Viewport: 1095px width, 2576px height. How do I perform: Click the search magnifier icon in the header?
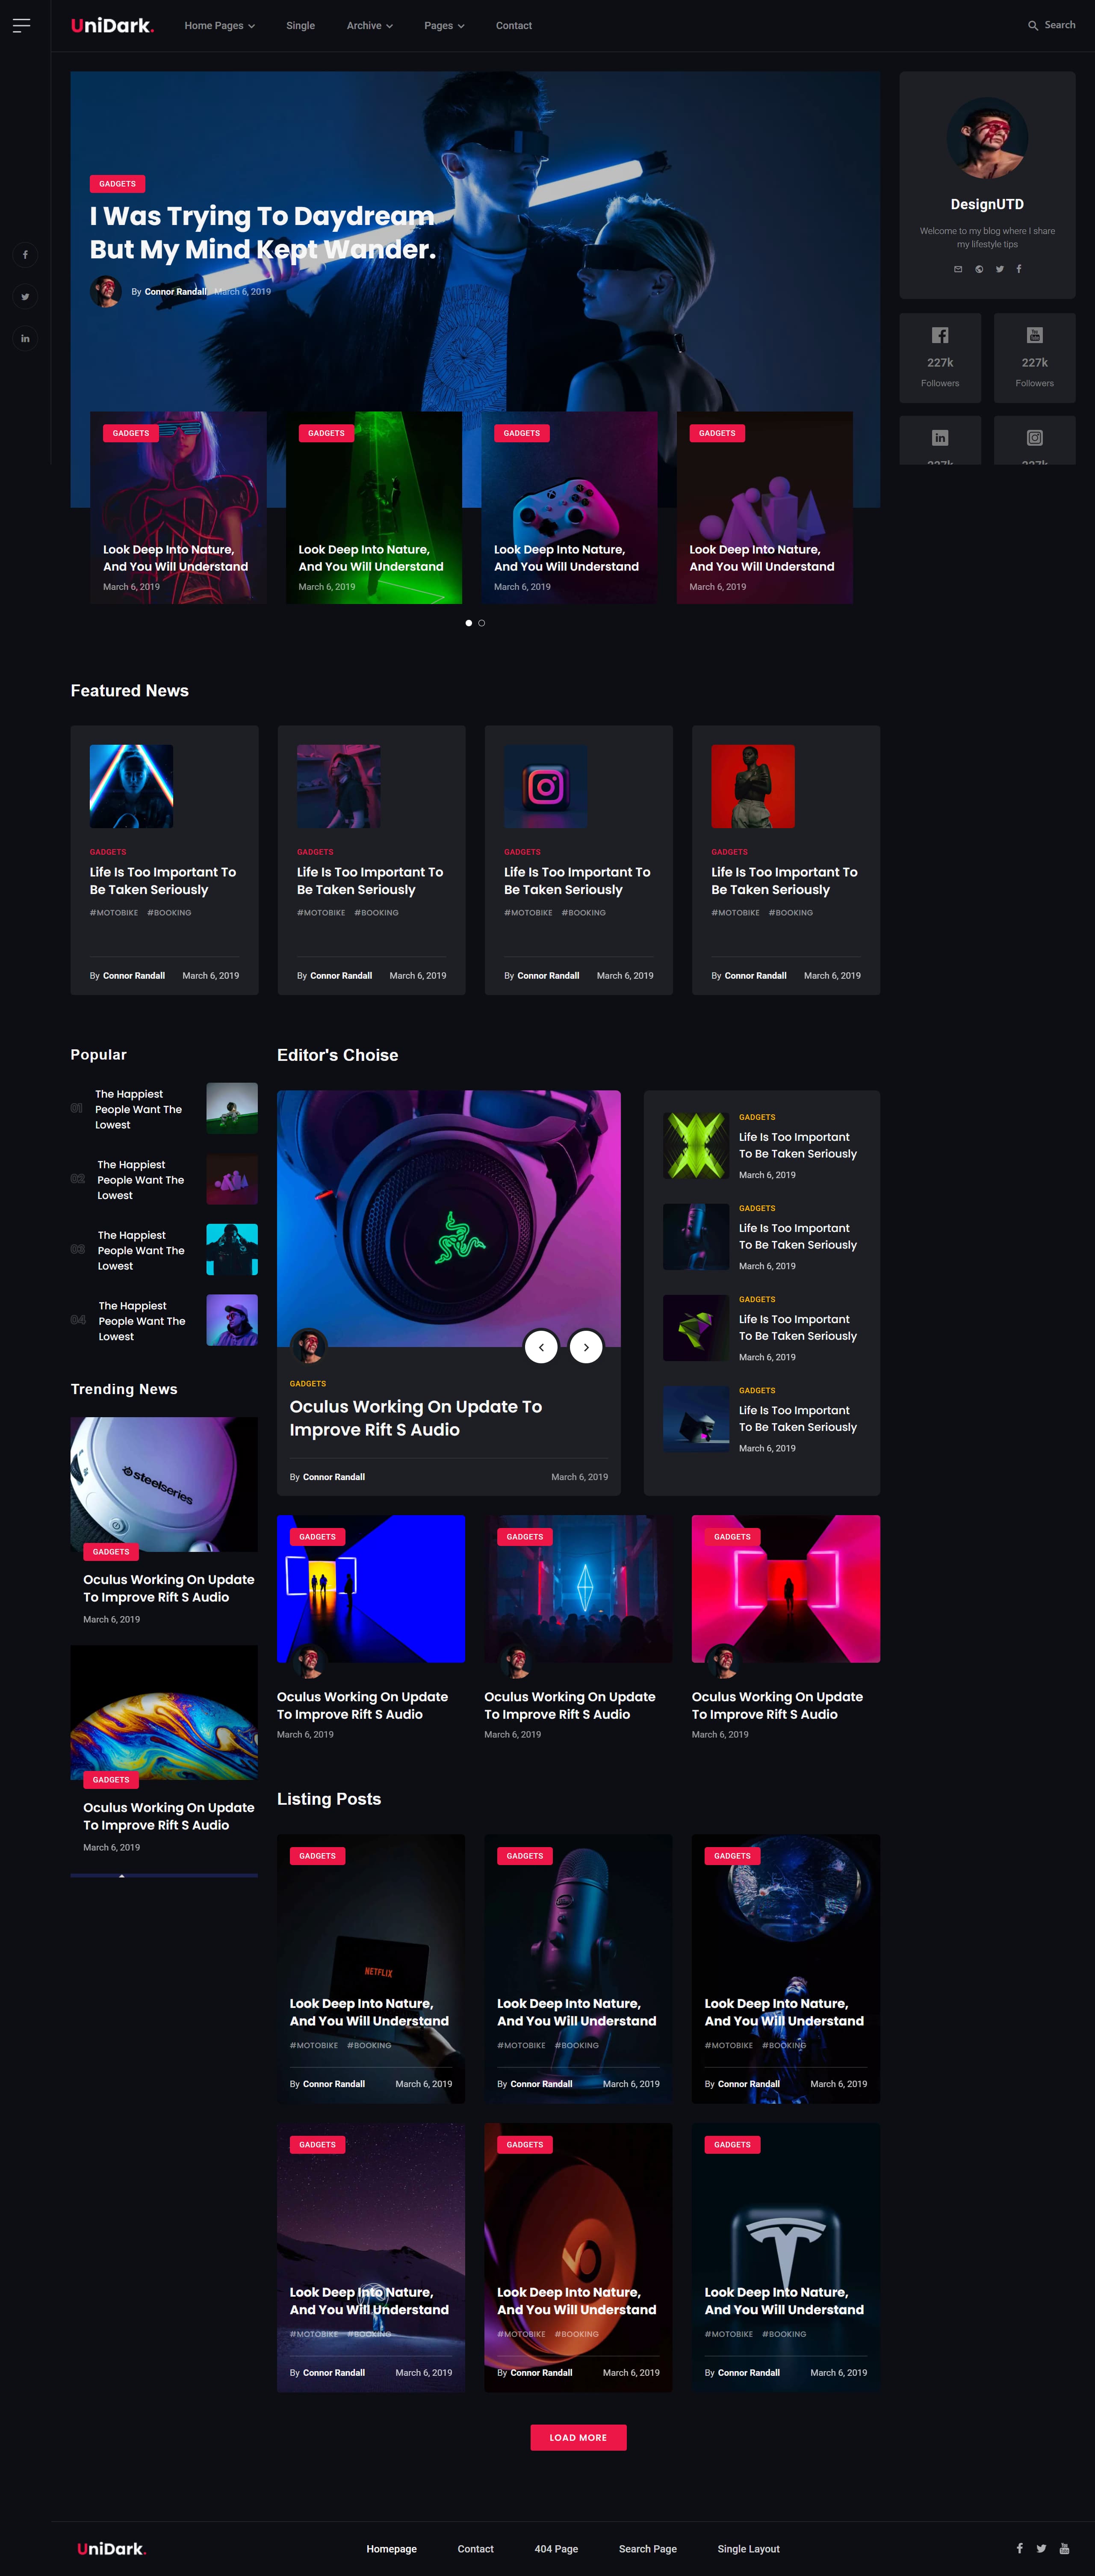tap(1033, 26)
